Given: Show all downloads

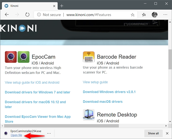Looking at the screenshot, I should [153, 133].
